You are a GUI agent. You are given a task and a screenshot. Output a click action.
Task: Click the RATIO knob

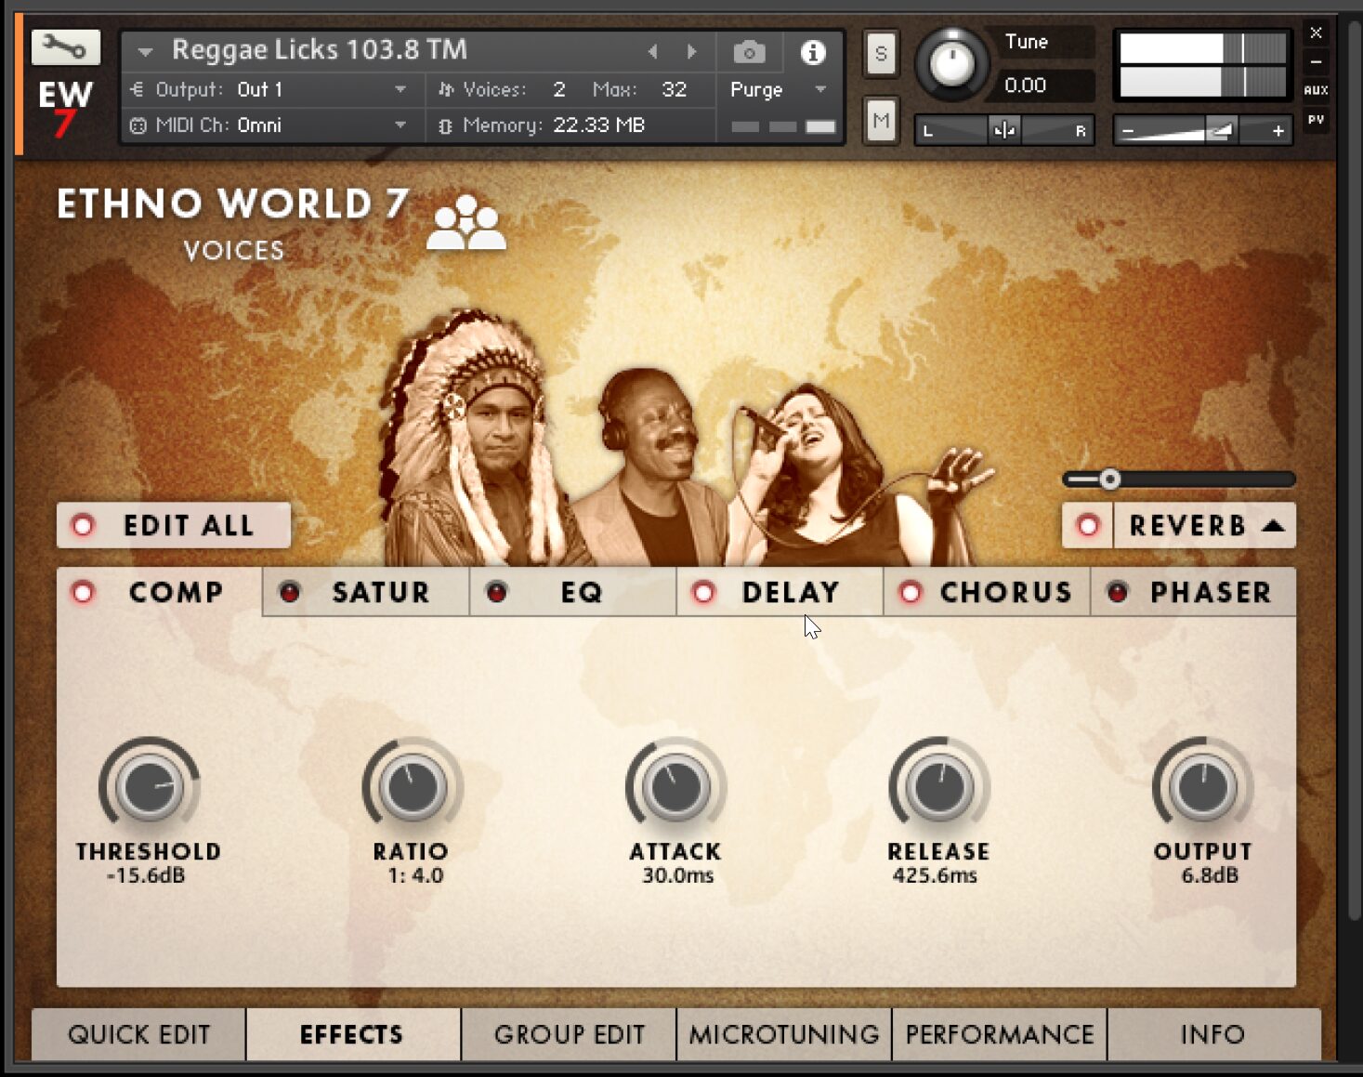[412, 787]
